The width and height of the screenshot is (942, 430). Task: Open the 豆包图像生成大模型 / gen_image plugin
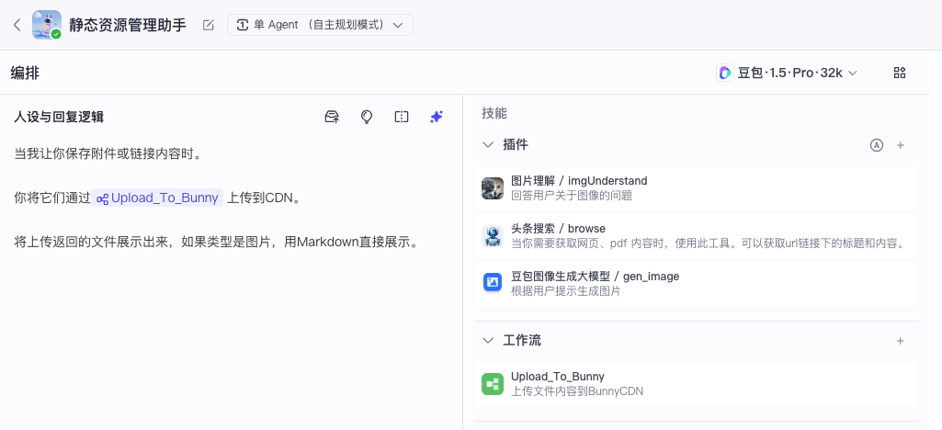pos(696,284)
